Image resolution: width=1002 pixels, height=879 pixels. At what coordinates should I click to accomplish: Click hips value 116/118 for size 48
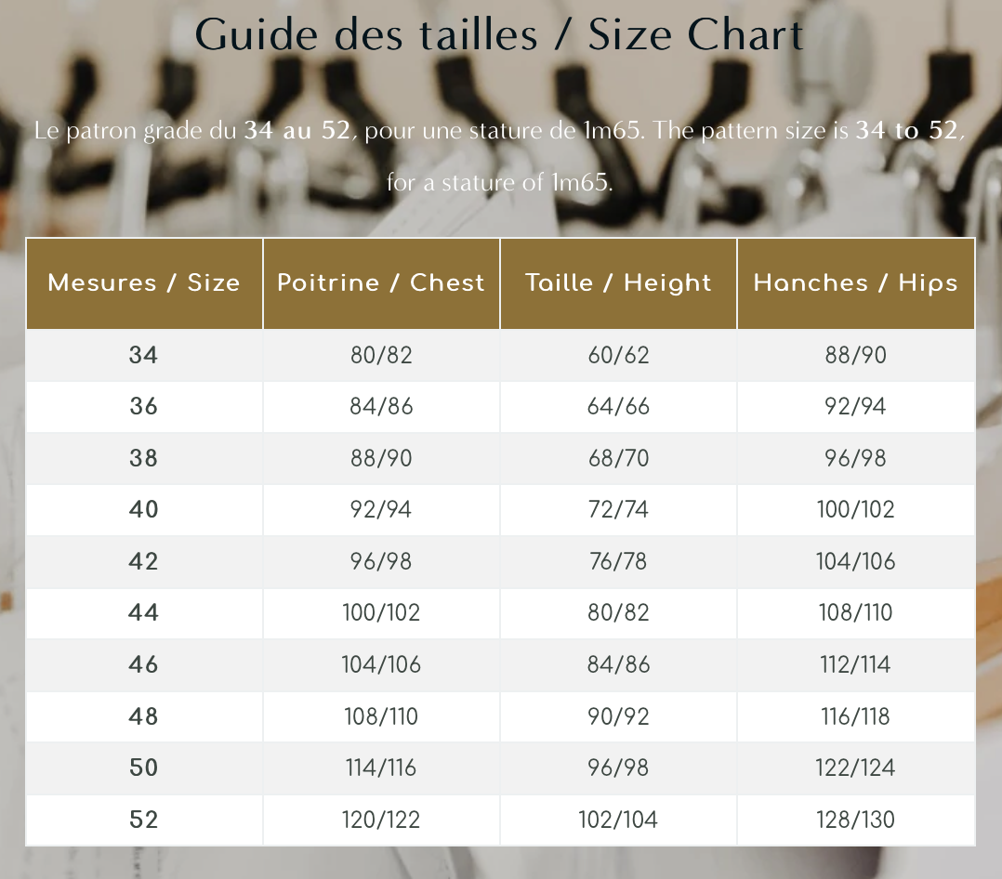[855, 716]
